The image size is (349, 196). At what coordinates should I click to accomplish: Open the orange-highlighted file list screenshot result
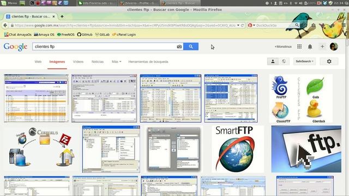(x=37, y=99)
